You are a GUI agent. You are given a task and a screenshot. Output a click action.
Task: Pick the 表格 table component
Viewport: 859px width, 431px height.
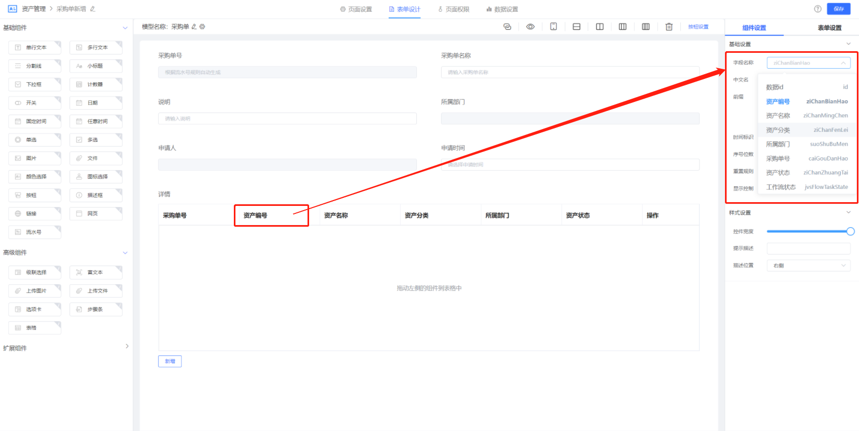coord(35,328)
